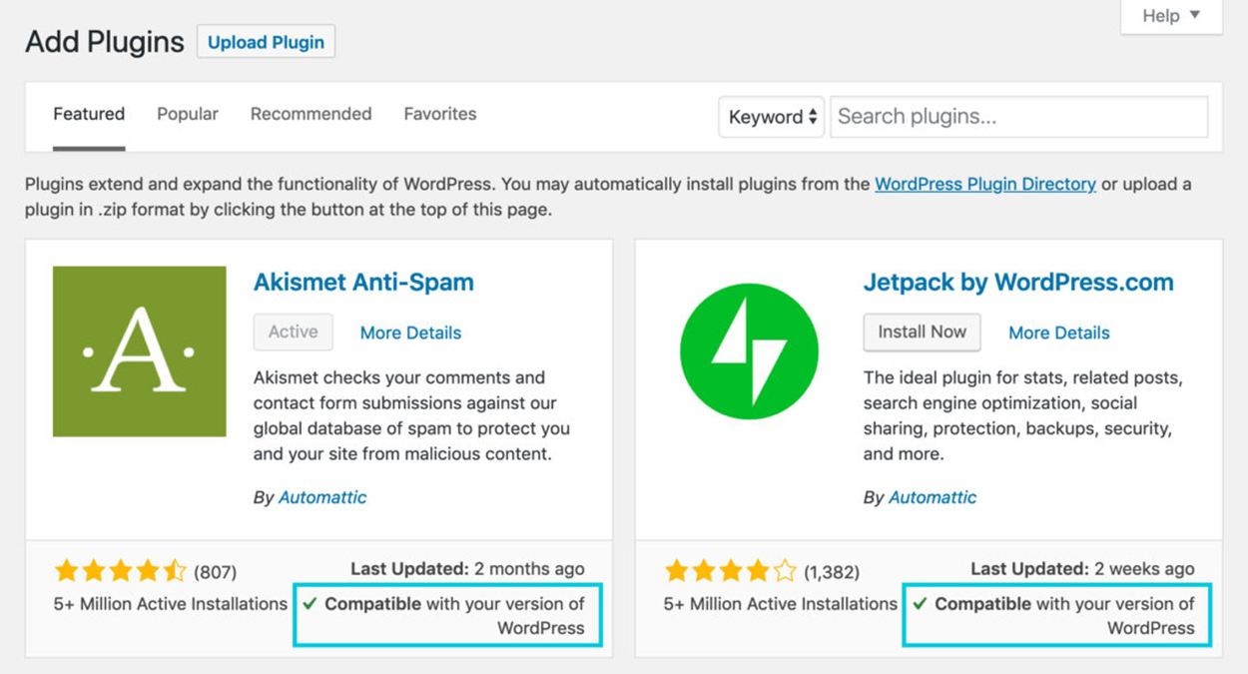Open the Help dropdown tab
Viewport: 1248px width, 674px height.
click(x=1171, y=16)
